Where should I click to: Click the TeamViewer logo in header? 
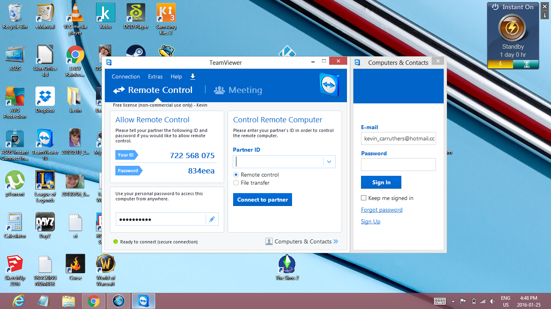(x=329, y=85)
